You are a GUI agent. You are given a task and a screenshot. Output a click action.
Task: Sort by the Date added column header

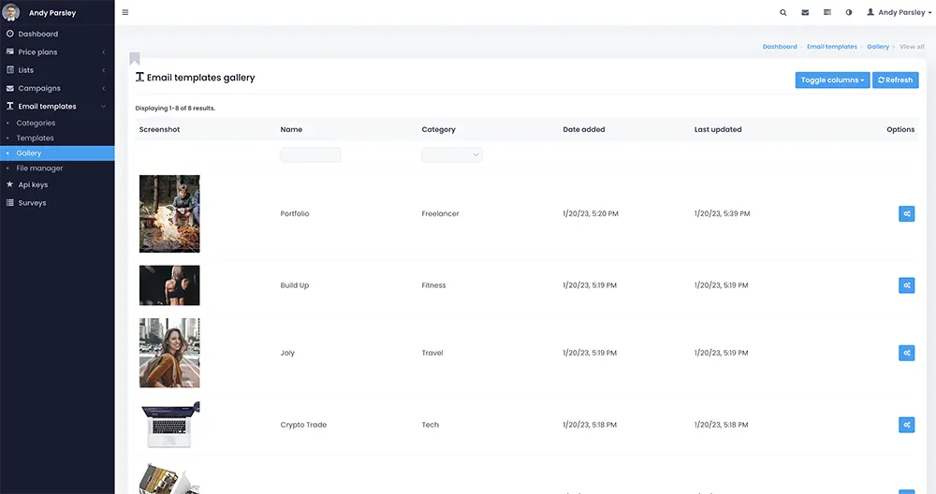[x=584, y=129]
